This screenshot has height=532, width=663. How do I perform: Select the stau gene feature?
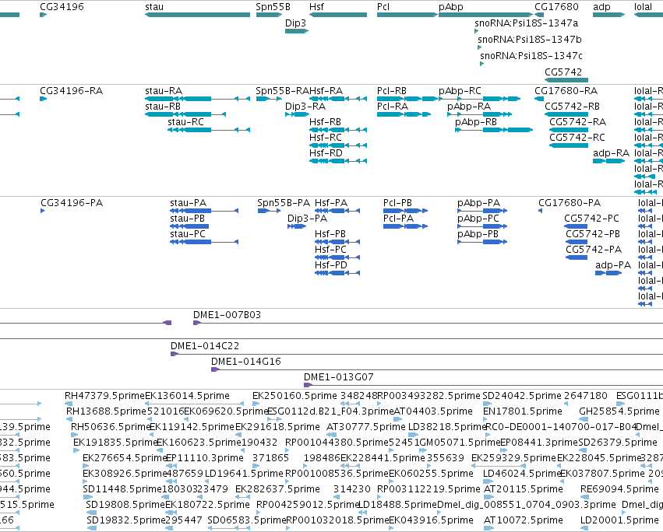click(x=197, y=15)
